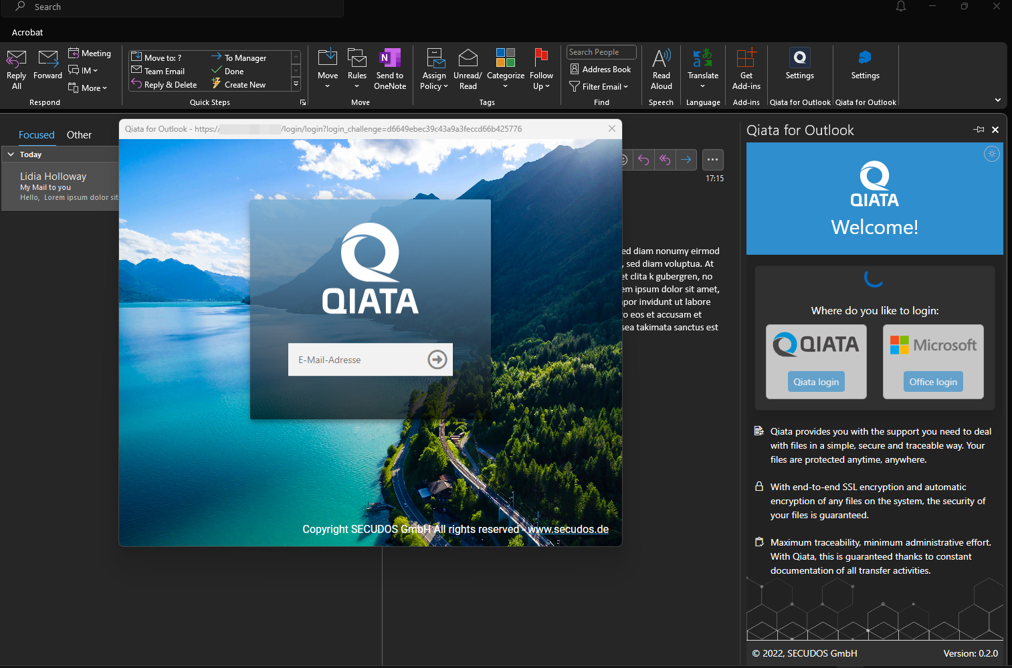Open more message actions via the ellipsis menu
The height and width of the screenshot is (668, 1012).
coord(712,160)
